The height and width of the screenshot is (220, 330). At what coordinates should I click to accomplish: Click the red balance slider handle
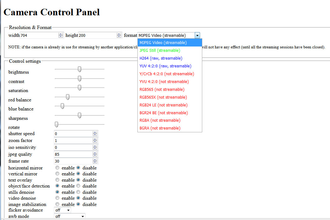pos(68,97)
